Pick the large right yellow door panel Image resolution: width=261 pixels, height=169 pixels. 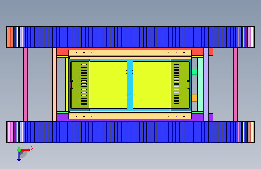coord(152,85)
